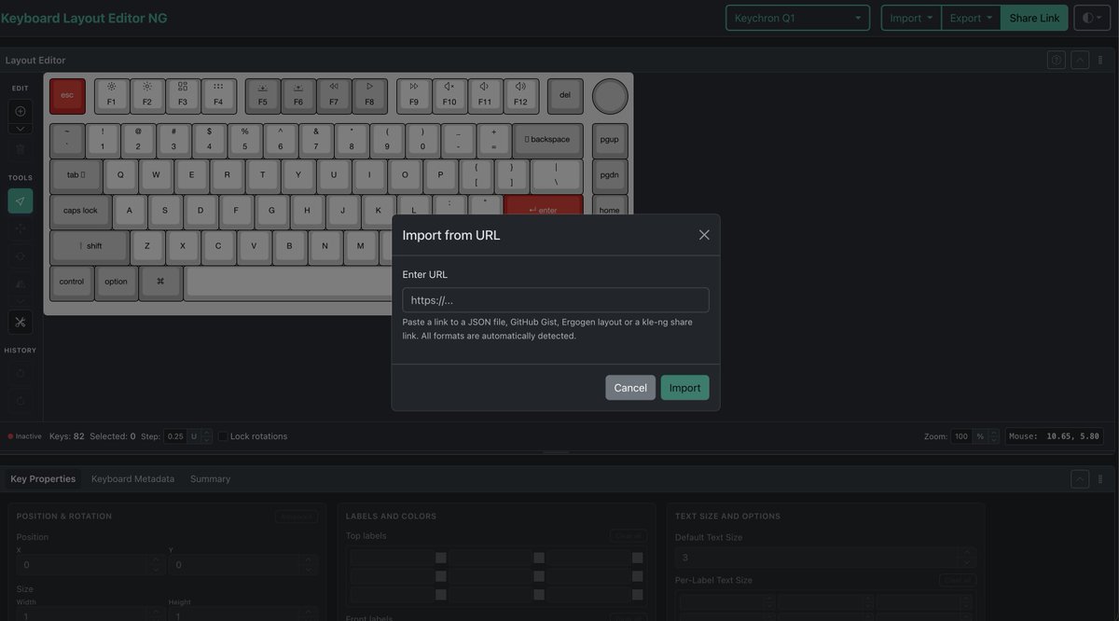
Task: Check the first checkbox under Top labels
Action: tap(443, 556)
